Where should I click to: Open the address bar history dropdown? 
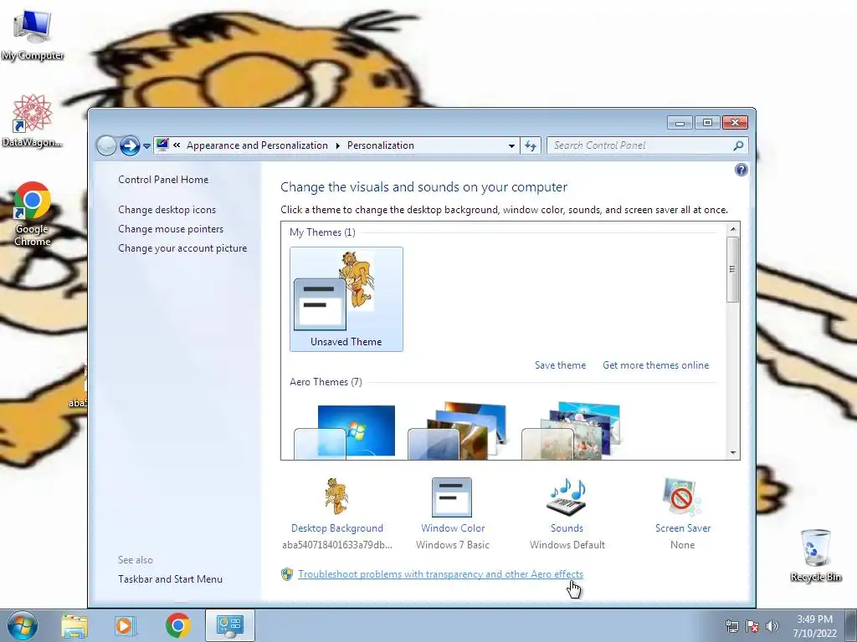click(x=511, y=145)
